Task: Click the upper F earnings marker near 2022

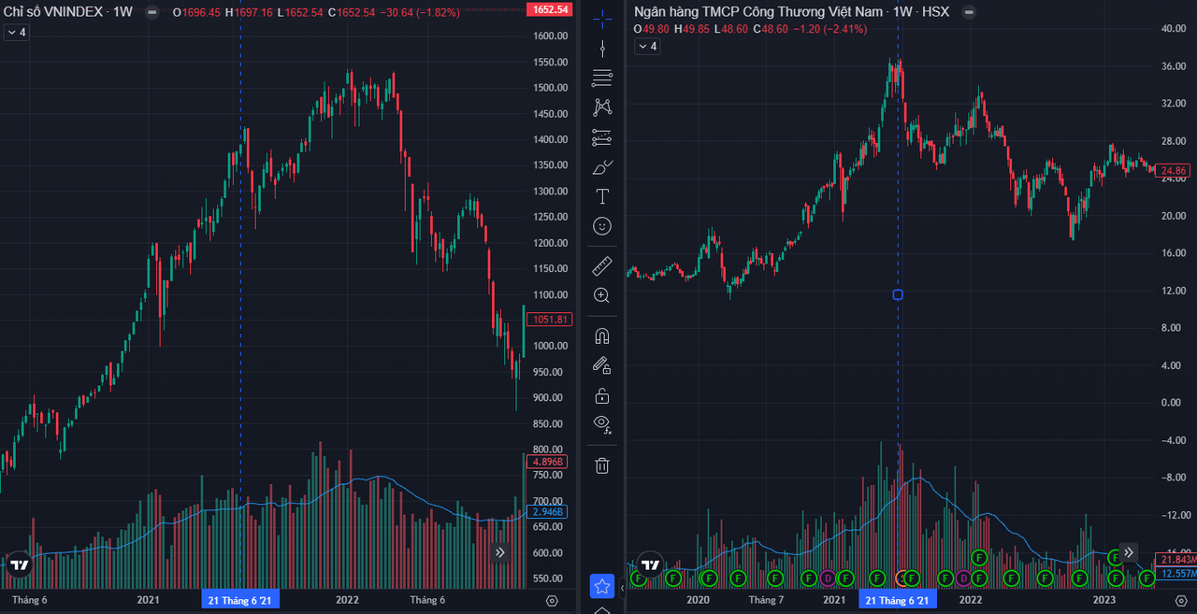Action: click(979, 558)
